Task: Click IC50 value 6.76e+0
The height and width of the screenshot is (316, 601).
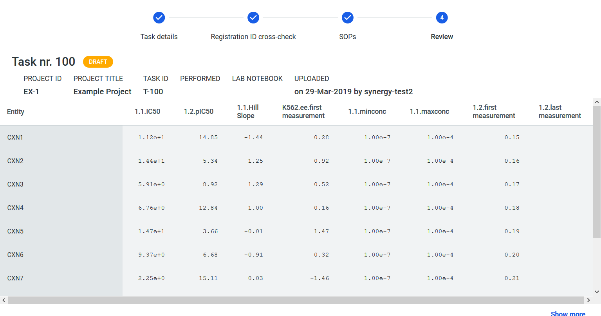Action: (x=152, y=208)
